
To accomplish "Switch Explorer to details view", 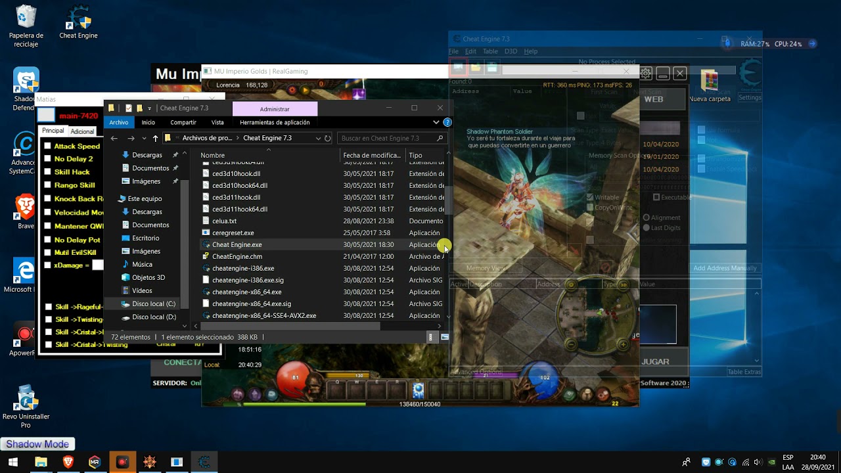I will pyautogui.click(x=431, y=337).
